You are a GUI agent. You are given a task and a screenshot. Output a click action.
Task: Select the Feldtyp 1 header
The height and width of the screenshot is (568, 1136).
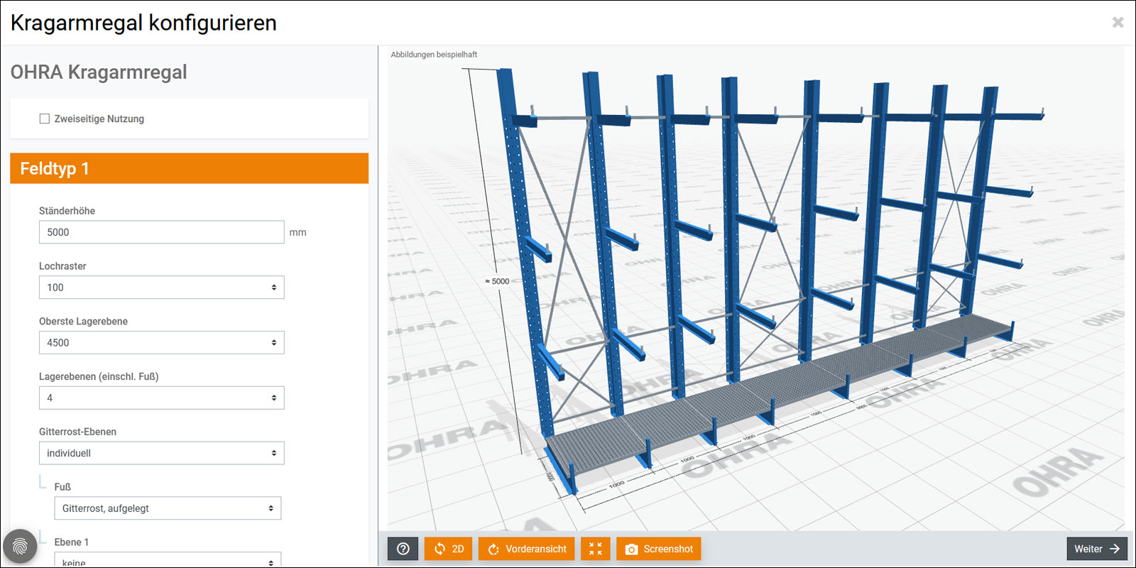pyautogui.click(x=189, y=168)
